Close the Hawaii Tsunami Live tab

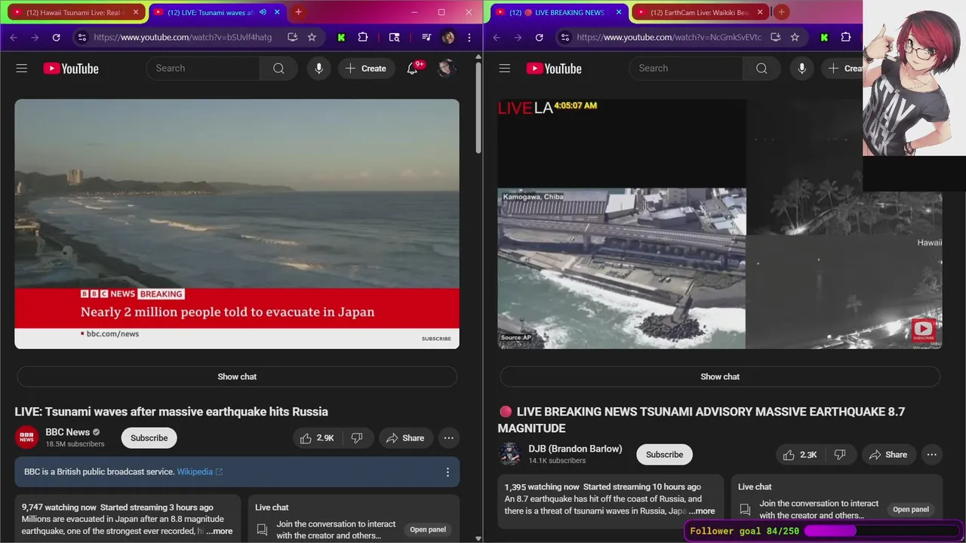[136, 12]
